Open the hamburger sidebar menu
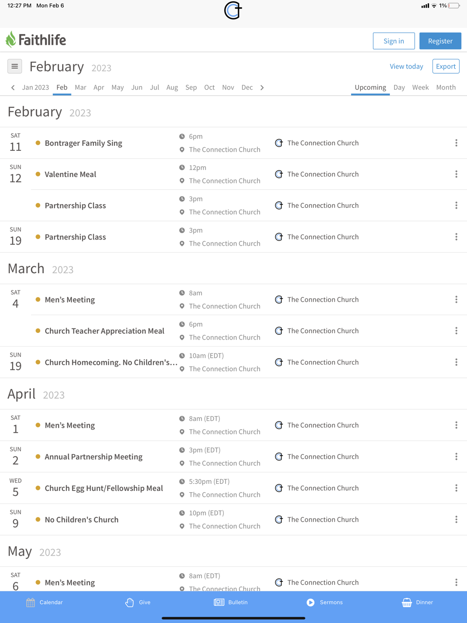The image size is (467, 623). pos(14,66)
